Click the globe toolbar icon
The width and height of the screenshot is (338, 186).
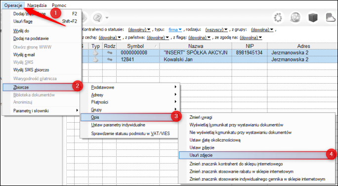[296, 17]
